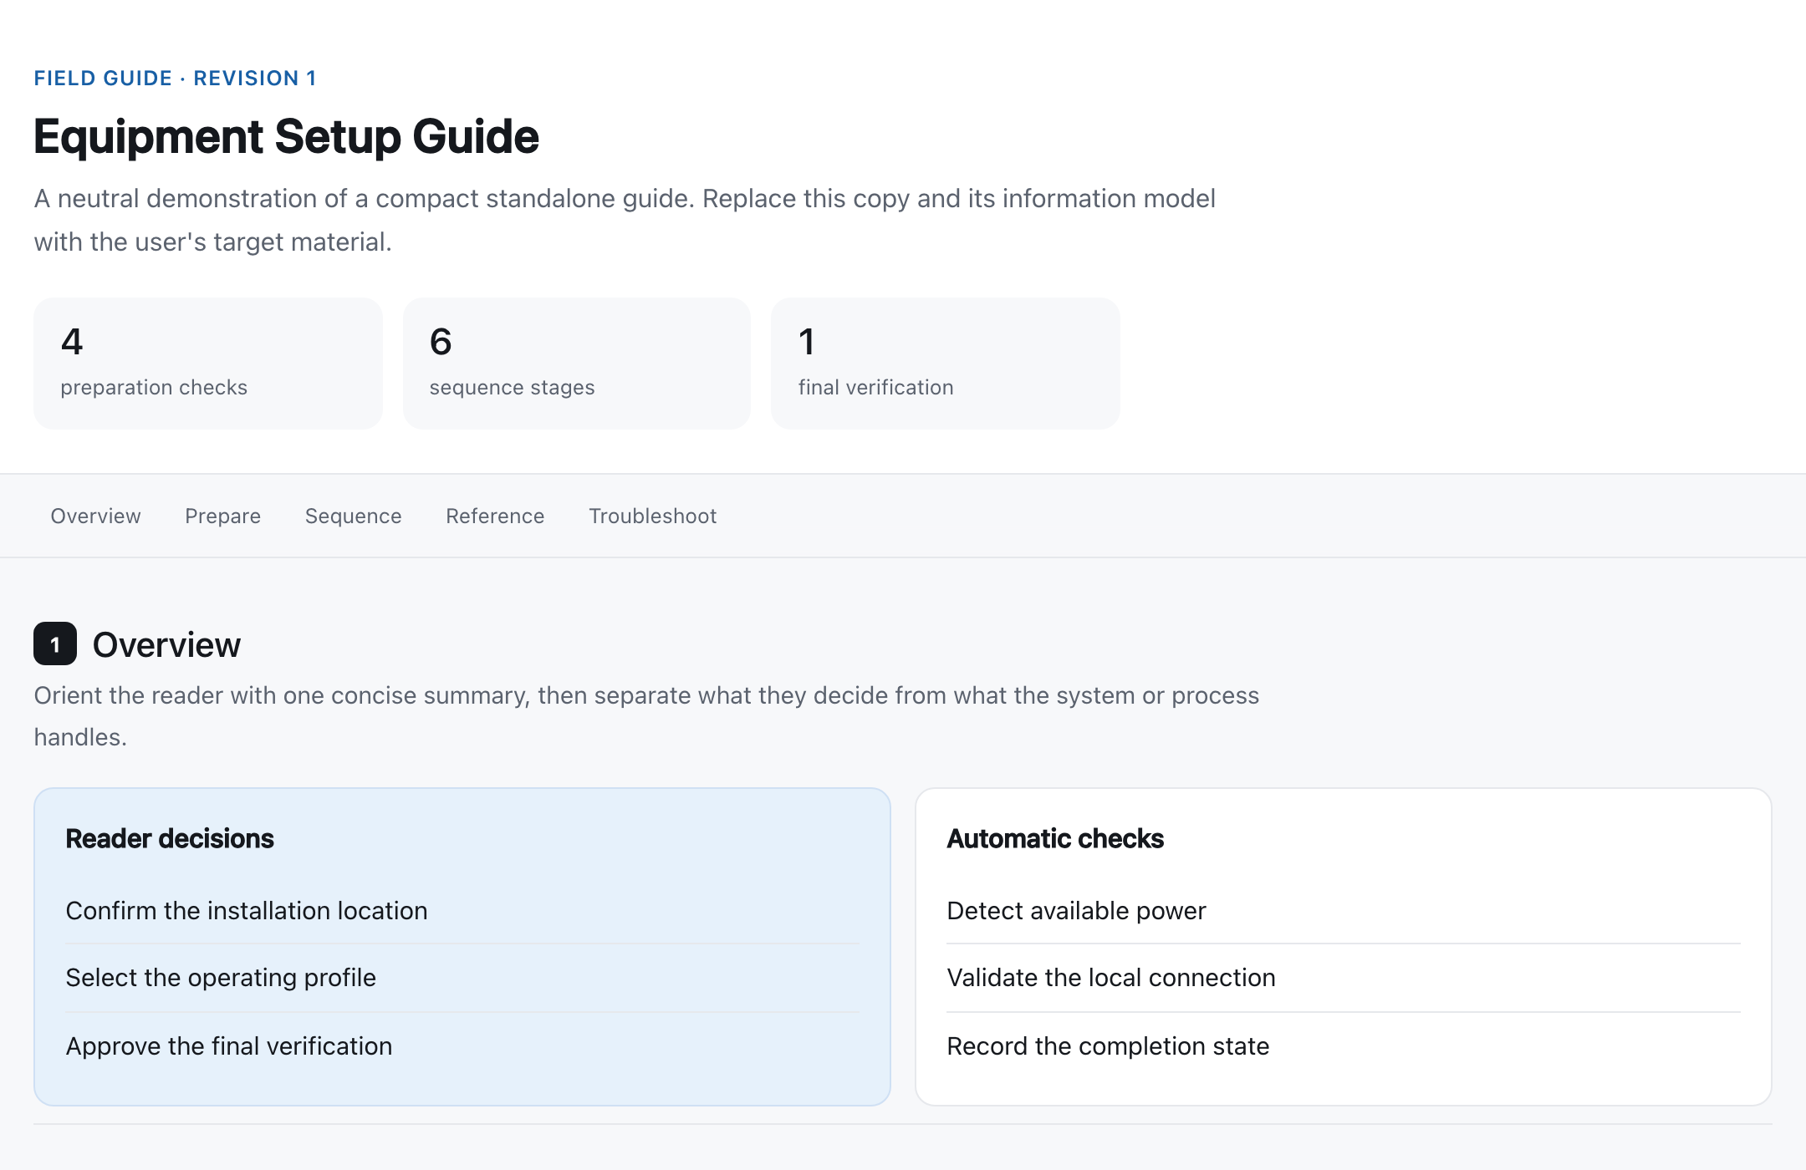The width and height of the screenshot is (1806, 1170).
Task: Select the 1 final verification card
Action: click(946, 364)
